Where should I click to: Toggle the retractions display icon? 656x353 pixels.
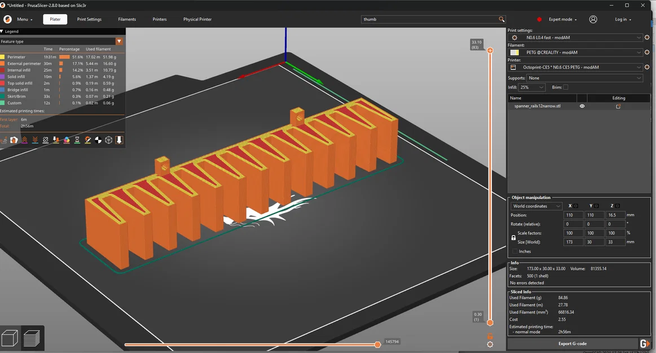point(25,140)
